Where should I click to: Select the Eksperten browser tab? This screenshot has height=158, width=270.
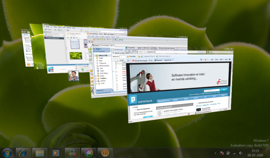[x=164, y=60]
